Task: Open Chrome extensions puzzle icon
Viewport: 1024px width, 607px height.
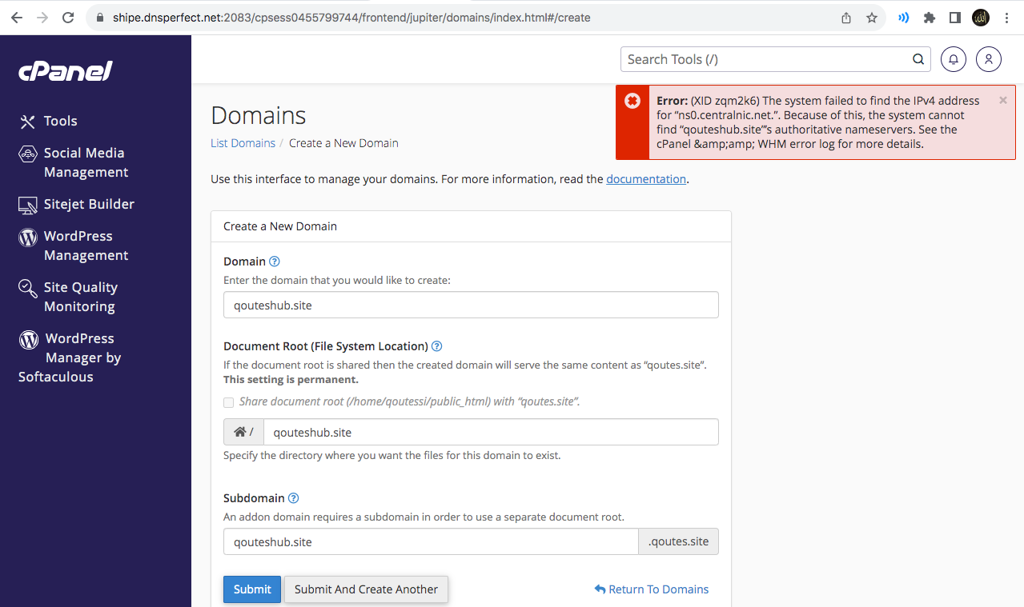Action: coord(930,18)
